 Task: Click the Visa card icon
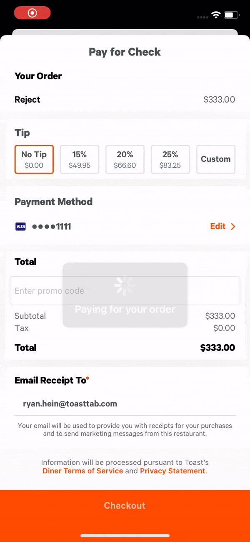pos(20,226)
